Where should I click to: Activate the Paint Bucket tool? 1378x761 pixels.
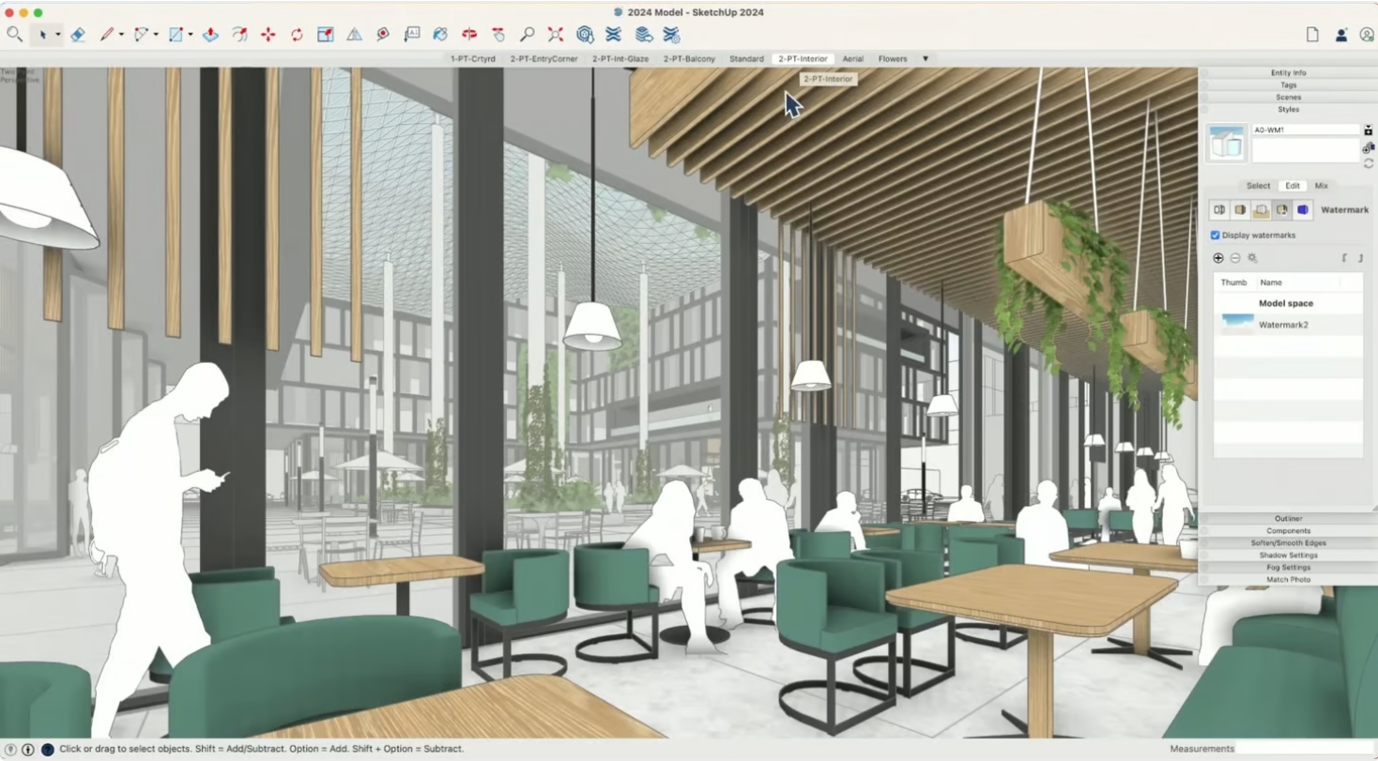tap(441, 35)
